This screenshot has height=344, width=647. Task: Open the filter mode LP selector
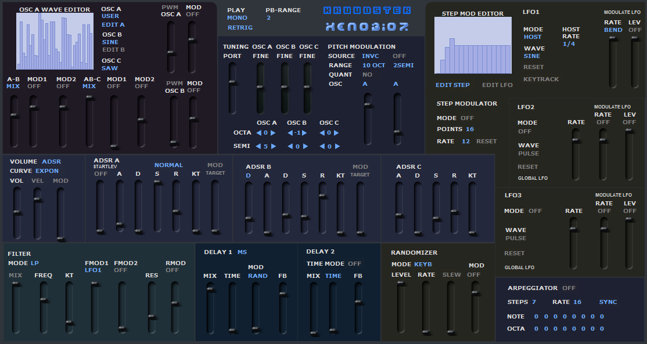35,263
